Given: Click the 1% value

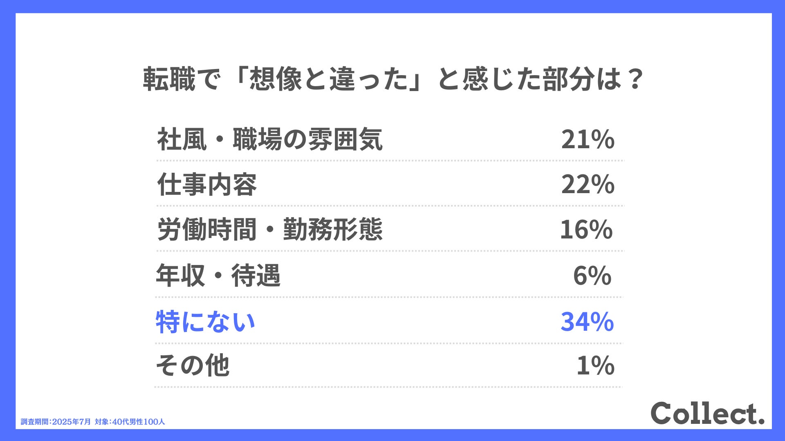Looking at the screenshot, I should click(x=595, y=365).
